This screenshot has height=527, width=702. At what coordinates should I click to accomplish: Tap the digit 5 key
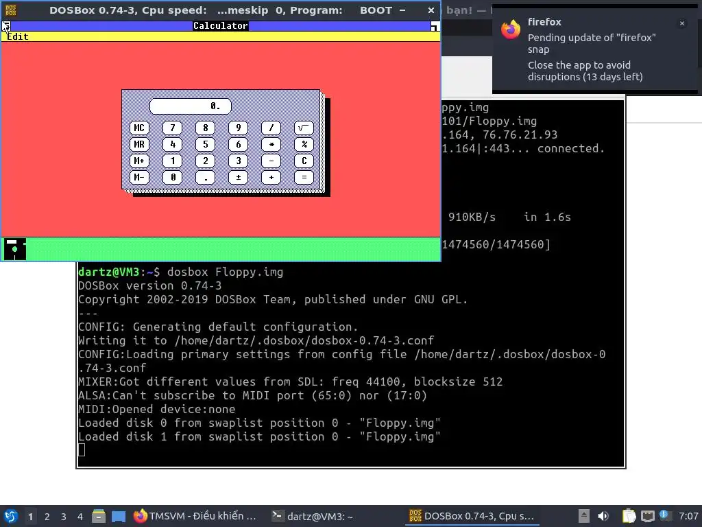[x=206, y=144]
